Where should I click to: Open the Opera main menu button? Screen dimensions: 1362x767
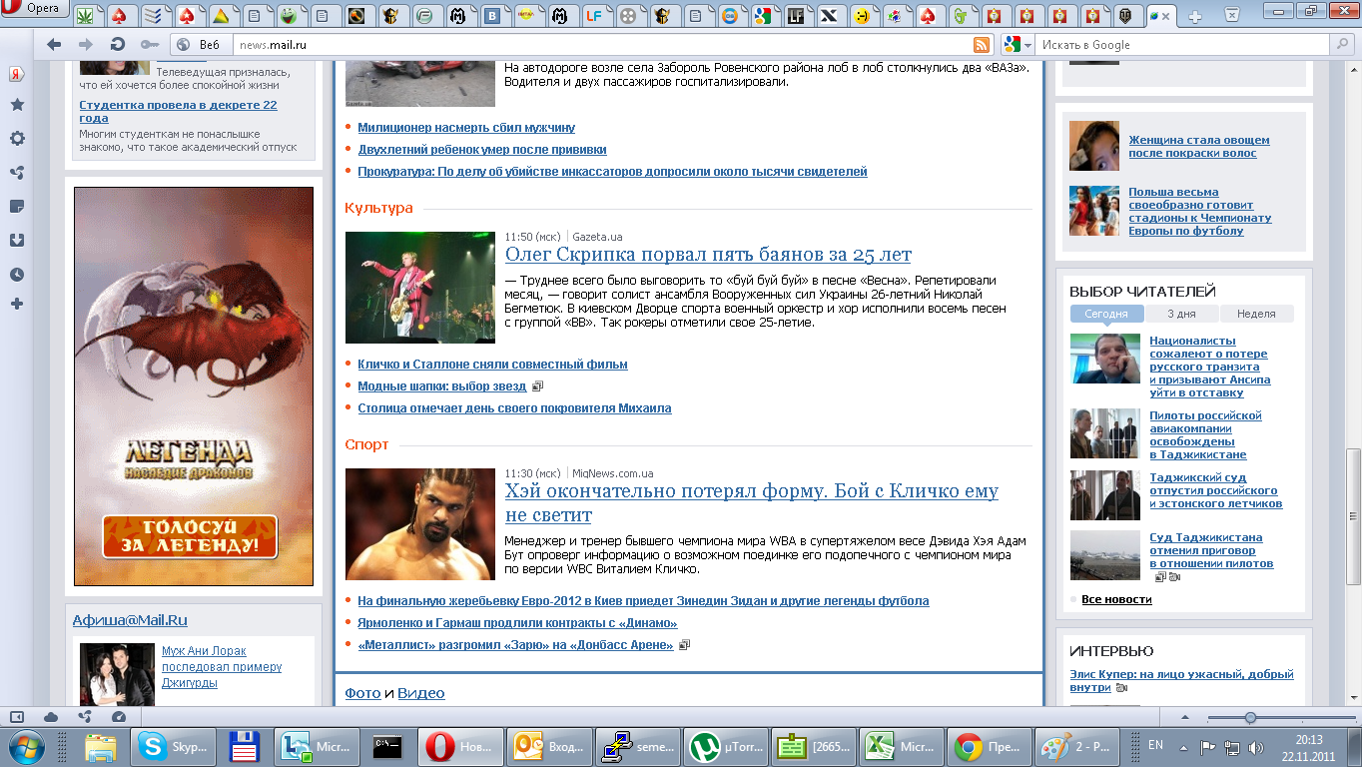point(35,9)
